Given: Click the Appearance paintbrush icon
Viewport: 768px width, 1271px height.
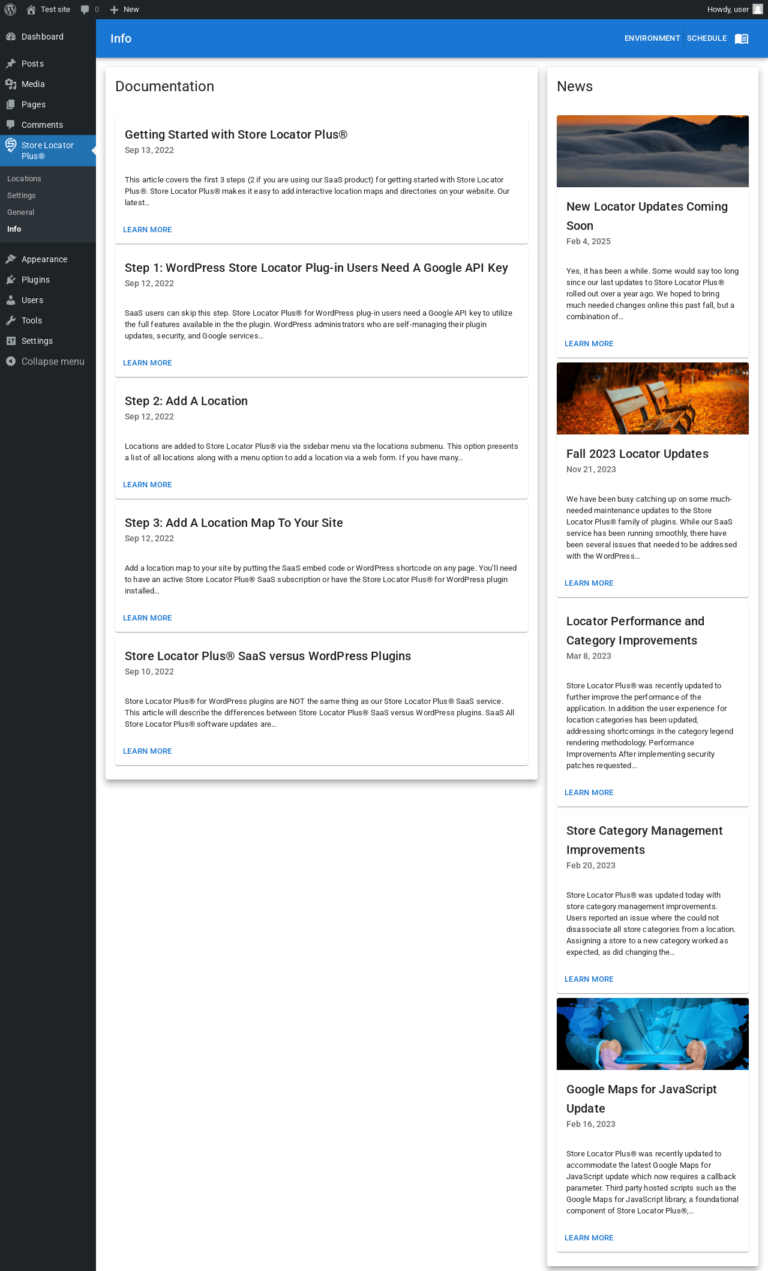Looking at the screenshot, I should click(x=11, y=259).
